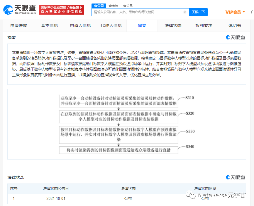Image resolution: width=254 pixels, height=206 pixels.
Task: Go to the 申请人信息 section tab
Action: pos(80,25)
